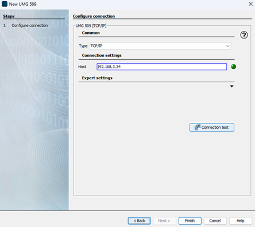Select the Configure connection step
Screen dimensions: 255x227
pos(30,25)
